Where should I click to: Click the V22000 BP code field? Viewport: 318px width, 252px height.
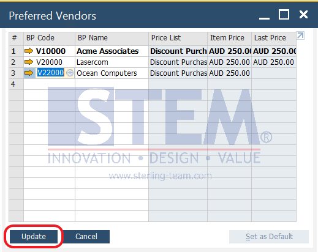50,73
